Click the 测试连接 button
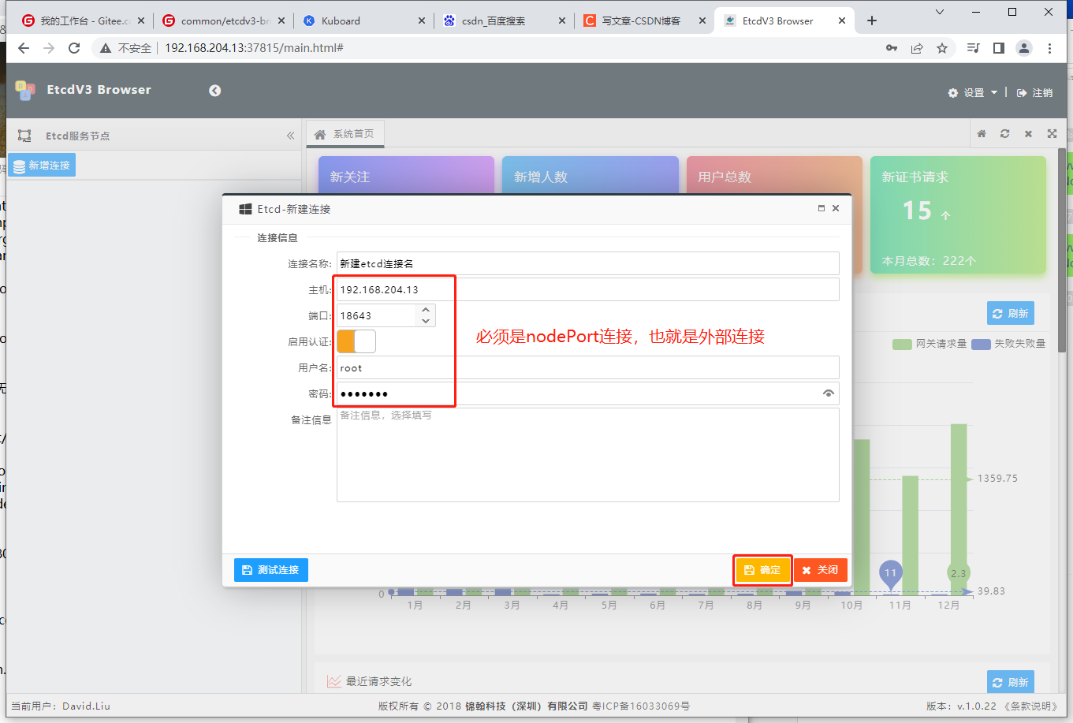 coord(270,570)
